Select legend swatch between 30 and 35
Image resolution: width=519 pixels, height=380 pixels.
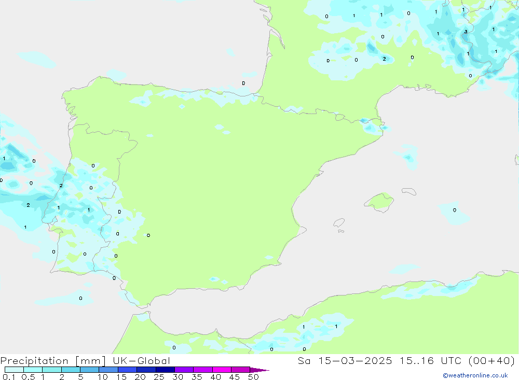point(184,370)
